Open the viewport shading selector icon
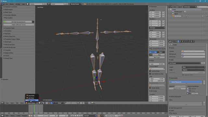208x117 pixels. click(x=40, y=103)
